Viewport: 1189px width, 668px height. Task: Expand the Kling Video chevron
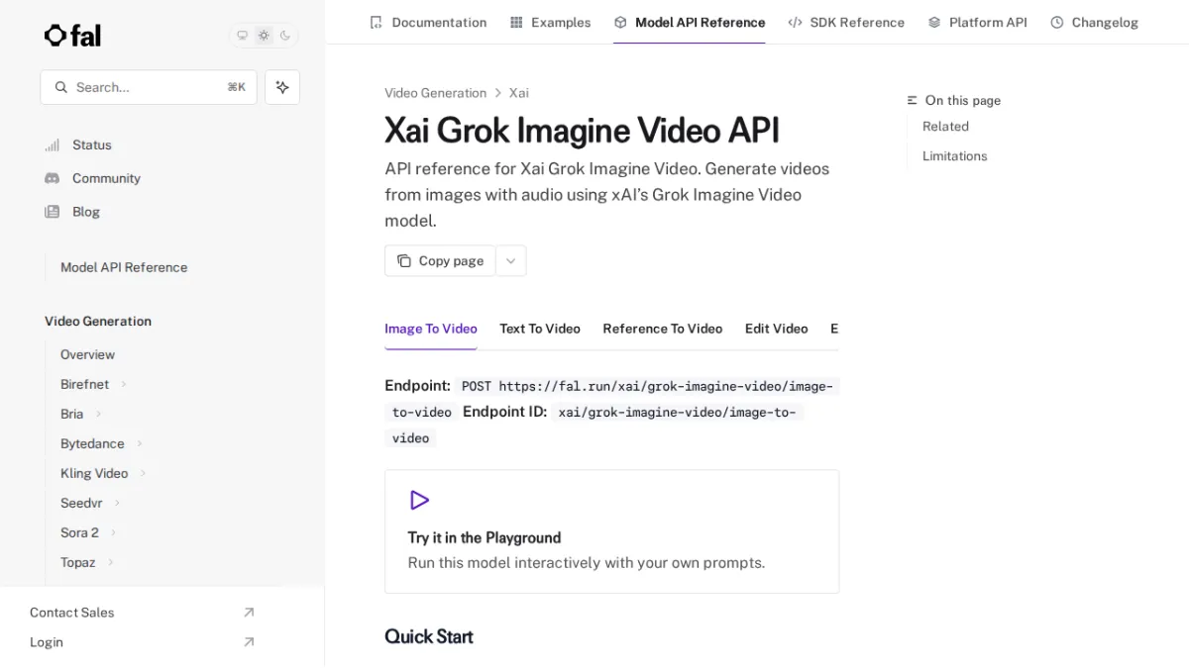(143, 473)
